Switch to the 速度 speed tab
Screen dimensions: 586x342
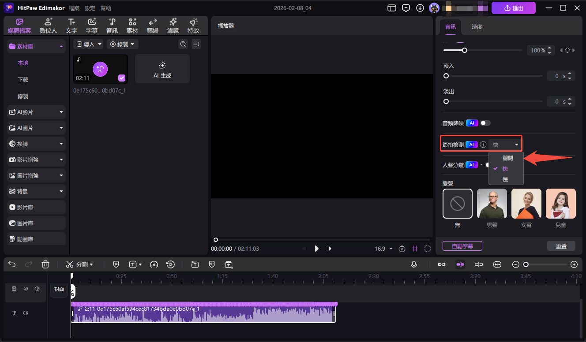[477, 27]
